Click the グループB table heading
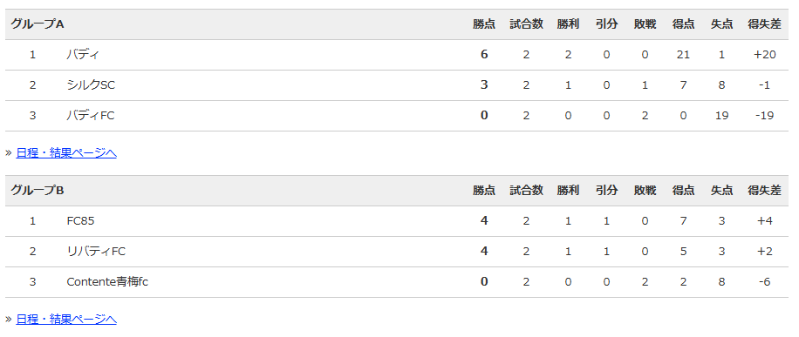 [x=38, y=191]
